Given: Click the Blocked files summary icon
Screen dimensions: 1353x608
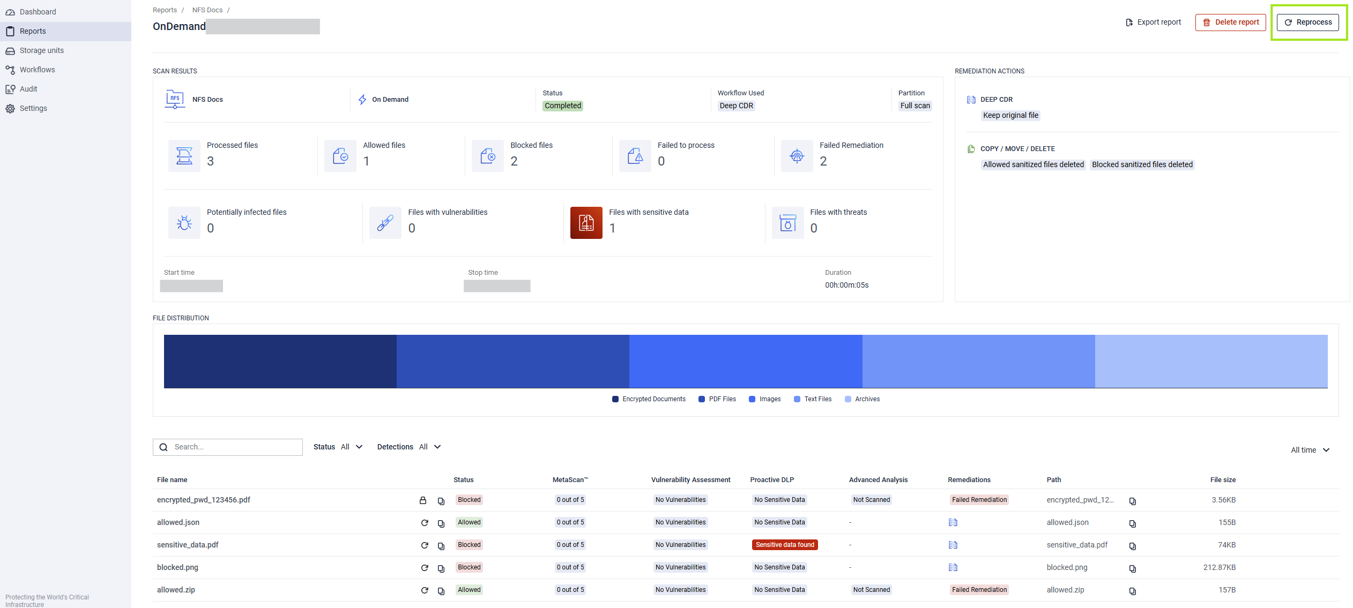Looking at the screenshot, I should 487,156.
